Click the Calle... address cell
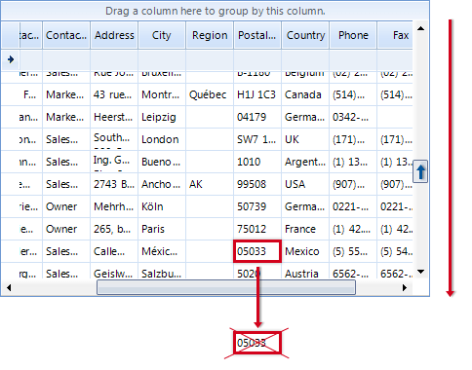 pyautogui.click(x=114, y=251)
